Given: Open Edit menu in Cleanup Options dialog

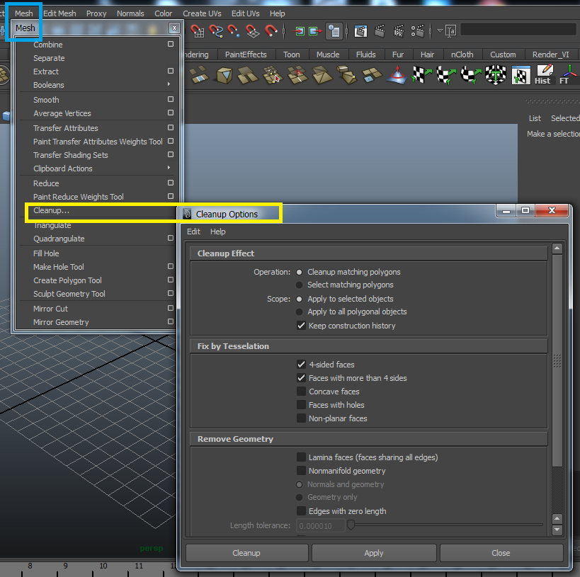Looking at the screenshot, I should [193, 232].
